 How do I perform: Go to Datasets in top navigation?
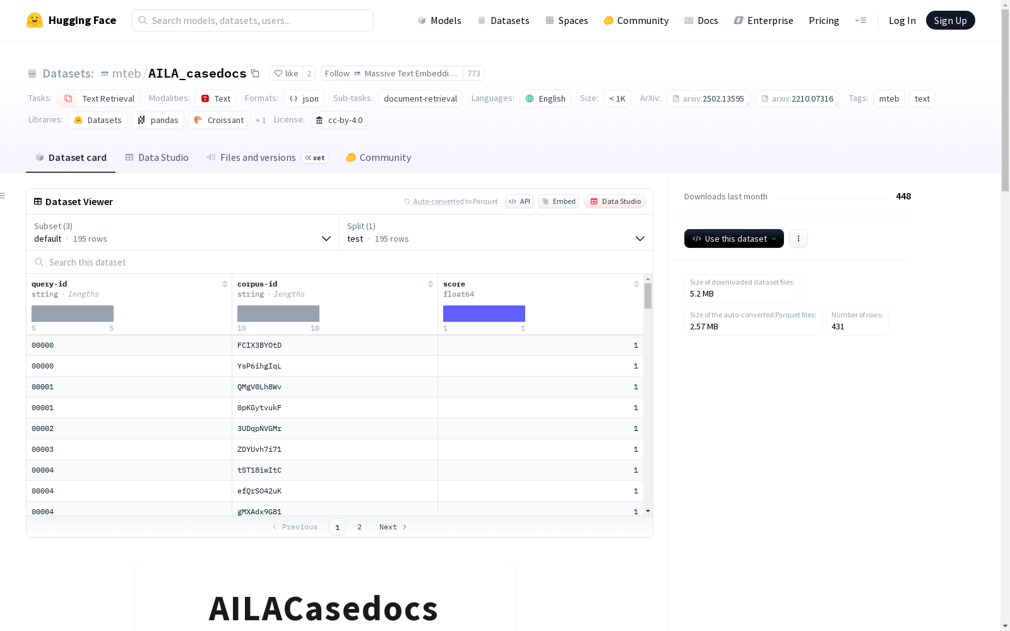coord(503,20)
